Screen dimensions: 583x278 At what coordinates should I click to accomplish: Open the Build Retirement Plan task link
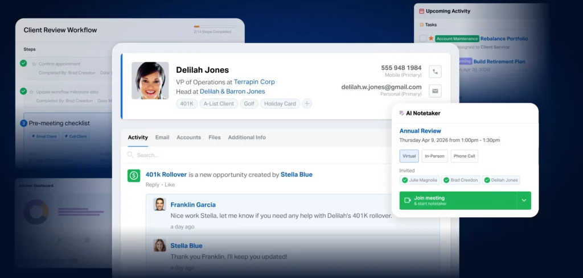[x=499, y=61]
